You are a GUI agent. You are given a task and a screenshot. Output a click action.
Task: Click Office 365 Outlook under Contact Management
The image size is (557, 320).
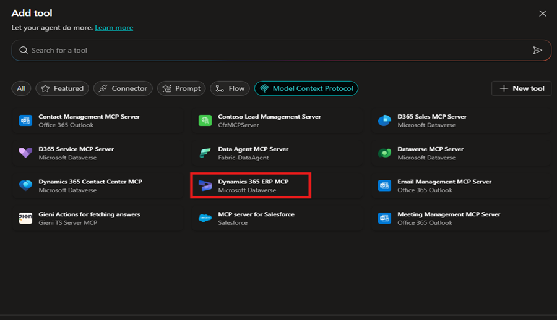click(66, 125)
